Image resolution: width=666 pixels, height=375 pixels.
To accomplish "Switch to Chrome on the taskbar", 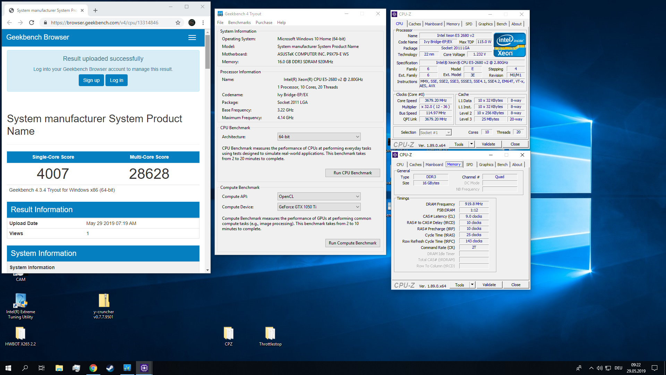I will 93,368.
